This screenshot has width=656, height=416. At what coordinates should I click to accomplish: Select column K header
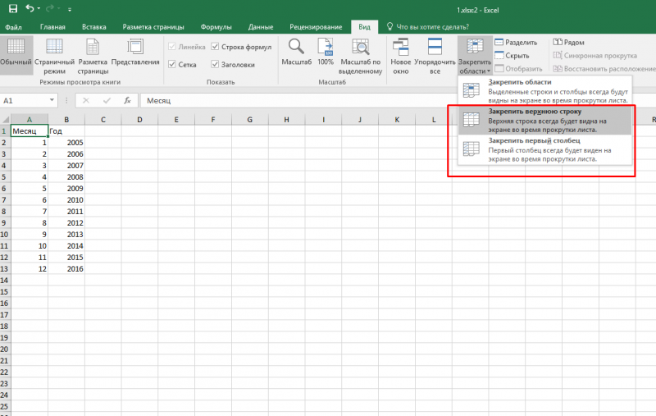[397, 120]
